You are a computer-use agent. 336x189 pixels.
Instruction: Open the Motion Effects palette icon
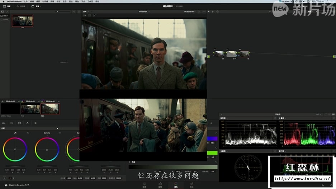(36, 123)
